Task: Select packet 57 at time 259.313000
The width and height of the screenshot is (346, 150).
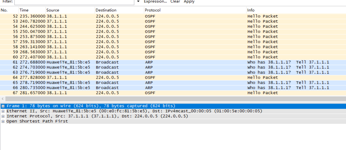Action: coord(173,42)
